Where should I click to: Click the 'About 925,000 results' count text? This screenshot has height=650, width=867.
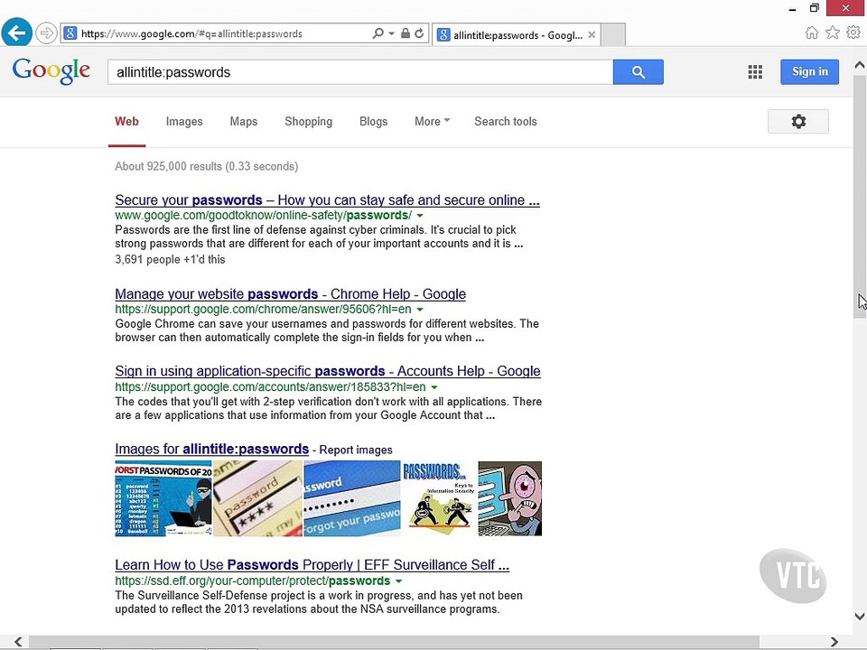pos(206,166)
